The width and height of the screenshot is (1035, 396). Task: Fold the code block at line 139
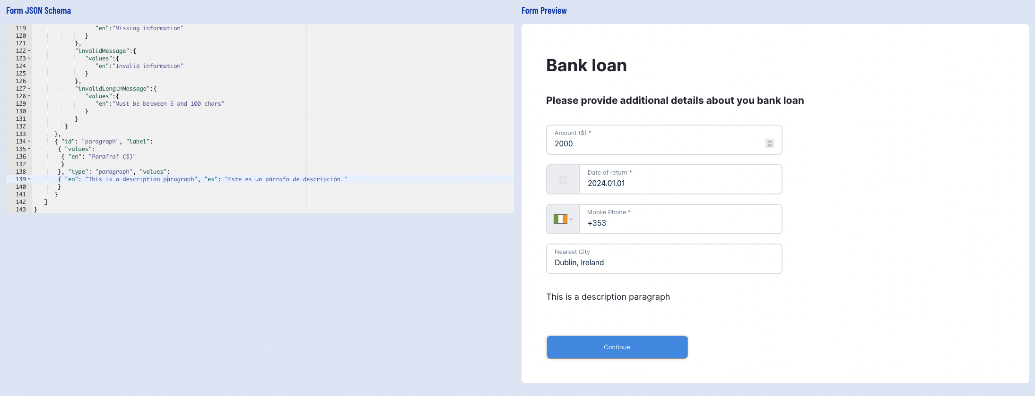[x=29, y=179]
